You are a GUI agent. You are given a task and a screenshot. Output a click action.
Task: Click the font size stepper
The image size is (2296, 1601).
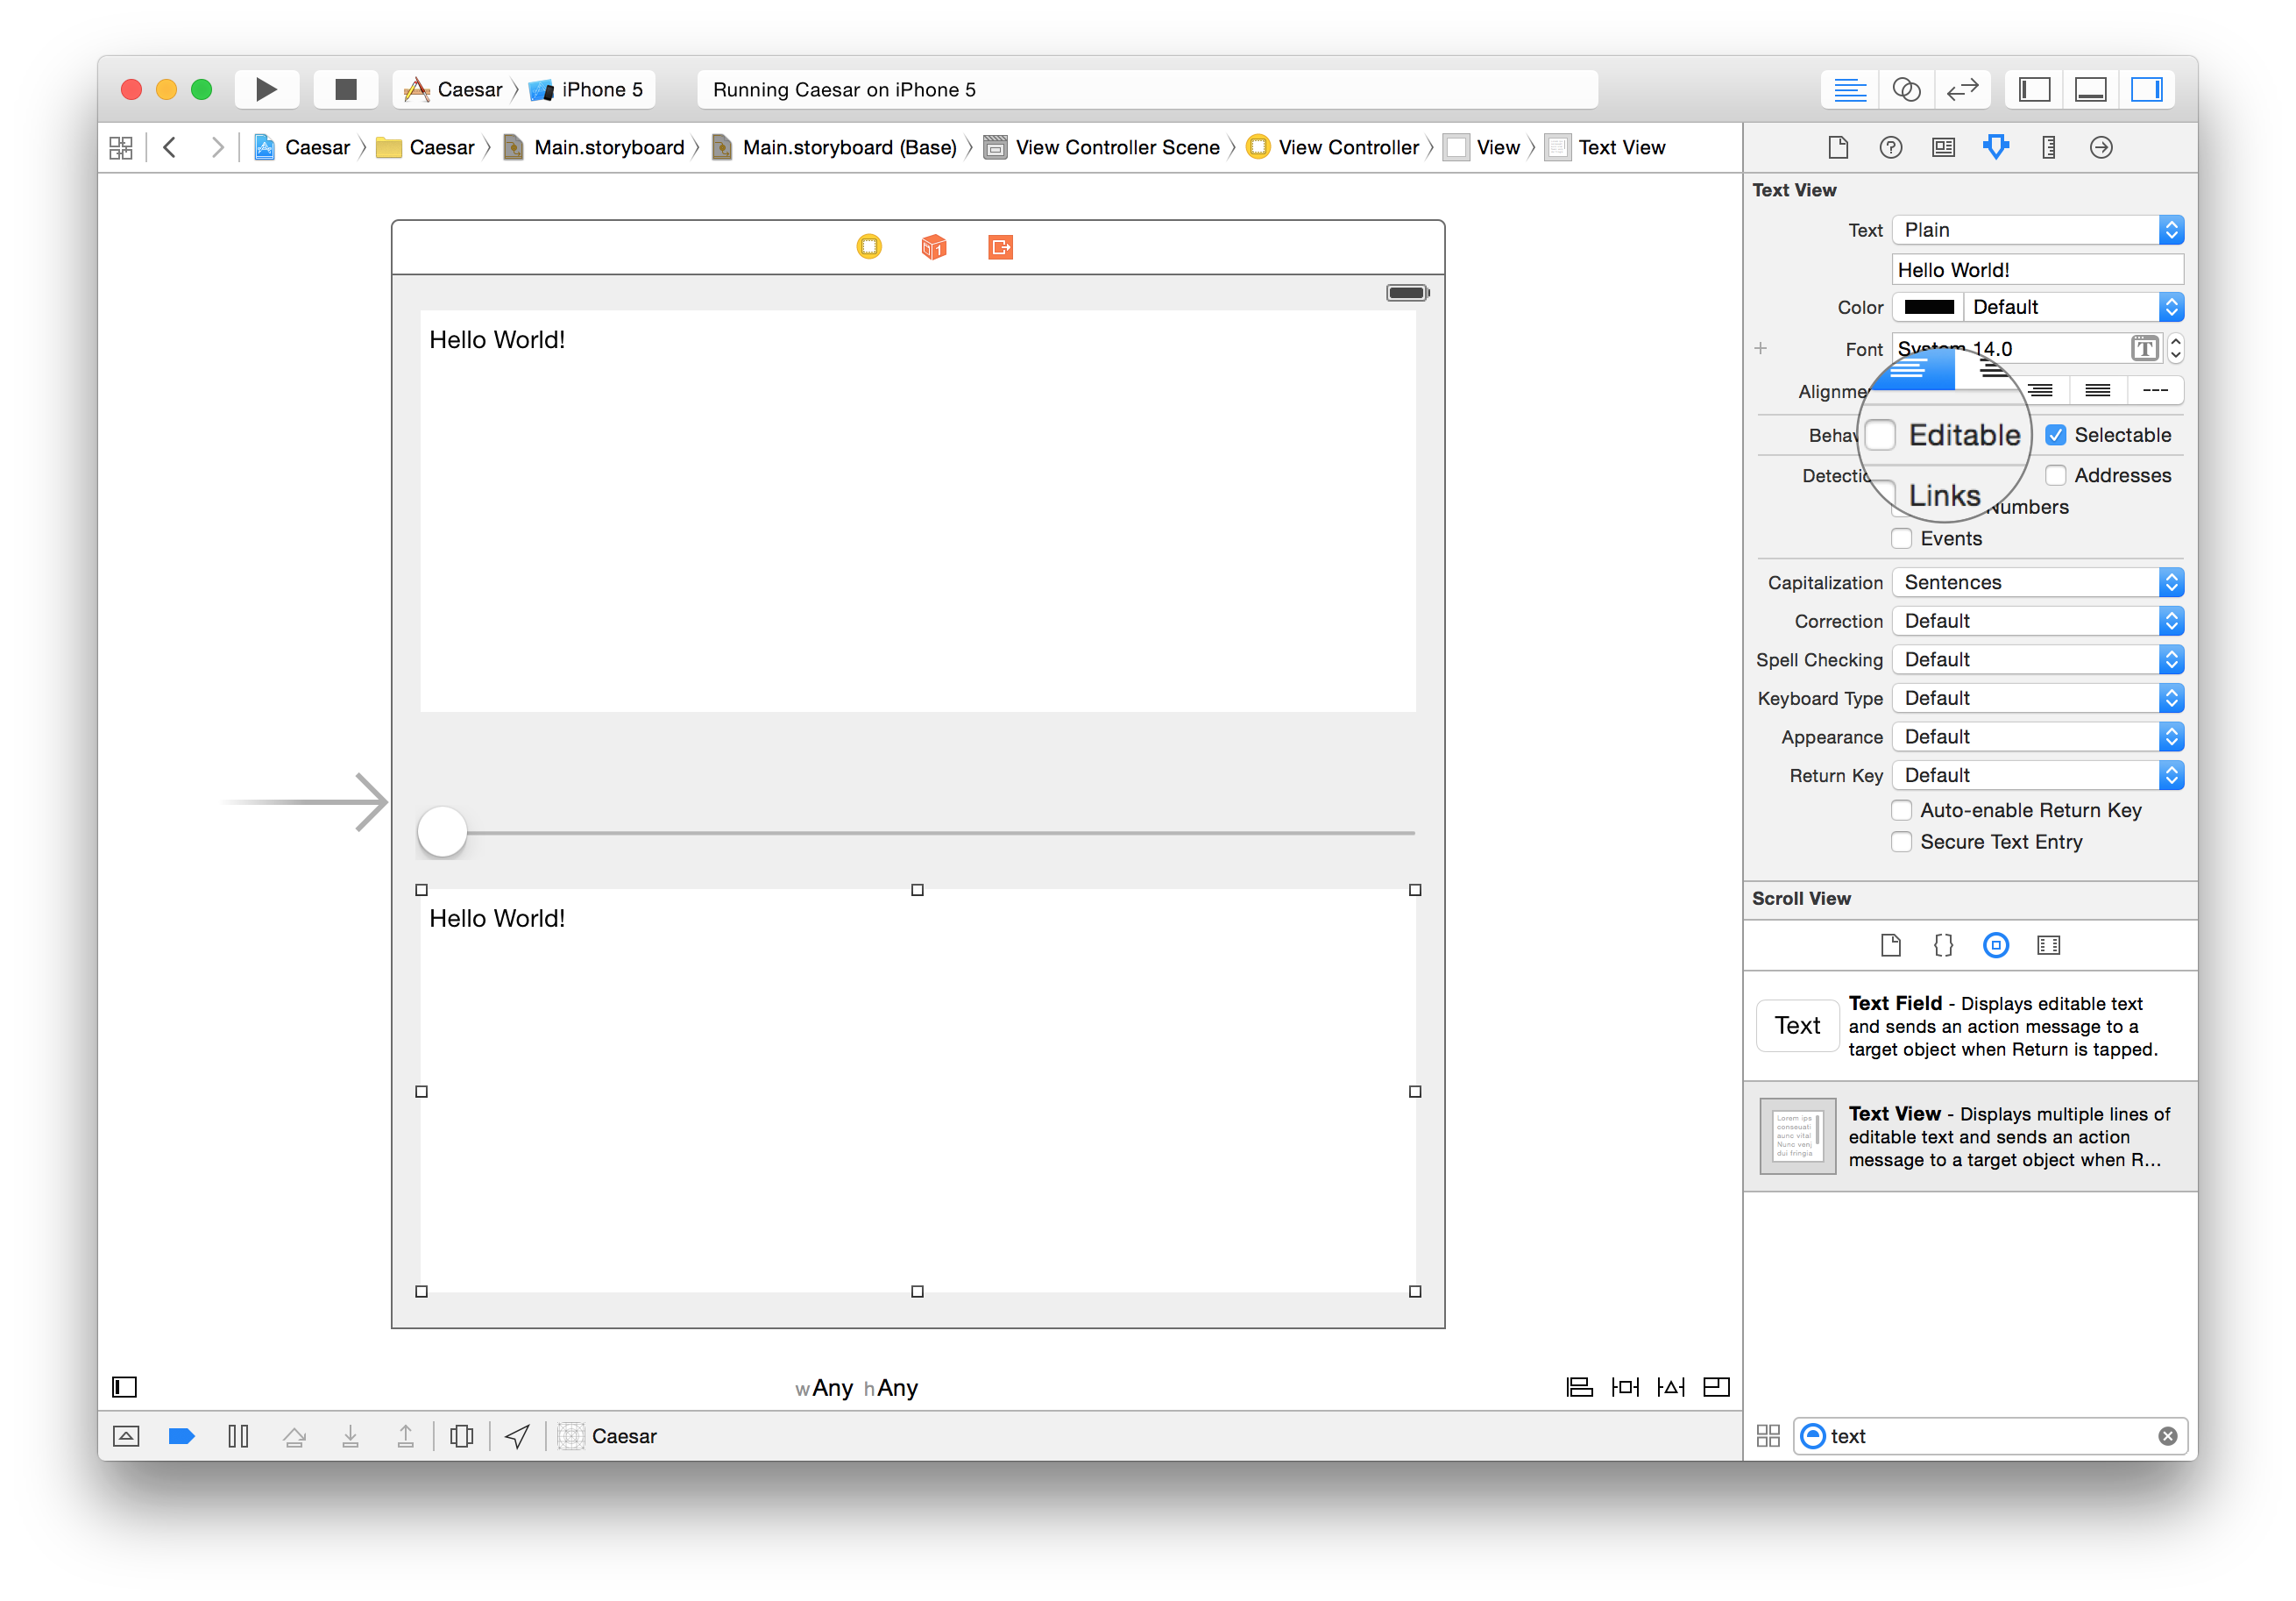pos(2176,348)
